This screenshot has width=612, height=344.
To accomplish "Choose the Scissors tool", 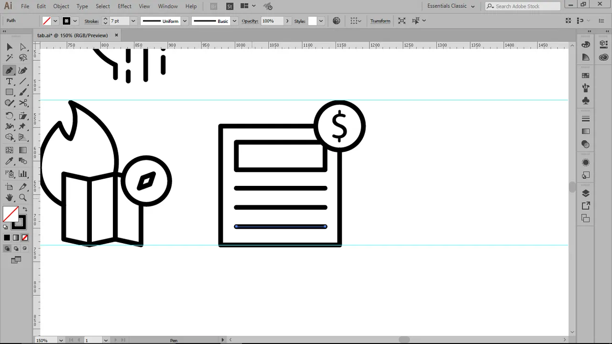I will [22, 103].
